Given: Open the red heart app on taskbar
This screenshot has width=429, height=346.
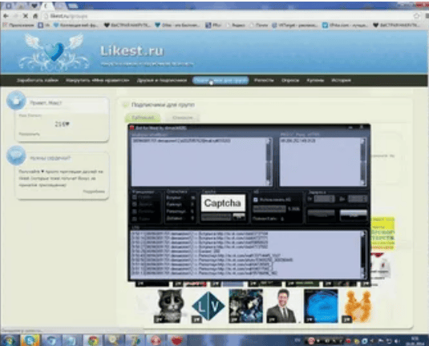Looking at the screenshot, I should click(177, 340).
